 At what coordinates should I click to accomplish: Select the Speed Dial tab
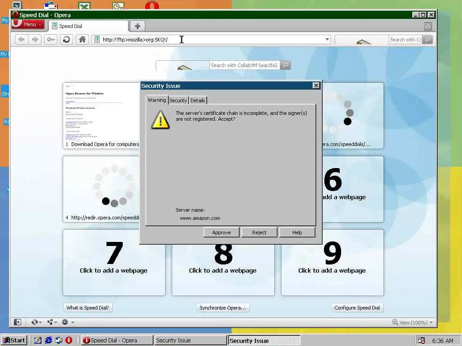pos(88,26)
